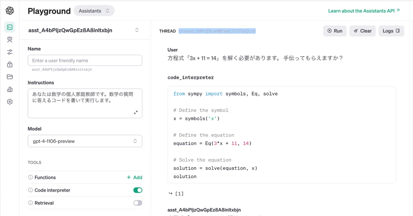Select the highlighted thread ID text
This screenshot has width=413, height=216.
pos(217,31)
